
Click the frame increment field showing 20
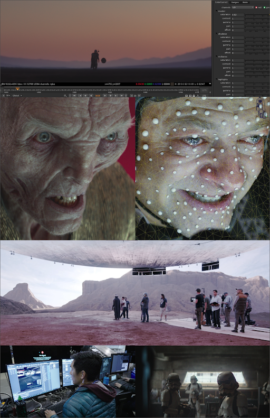pyautogui.click(x=135, y=96)
